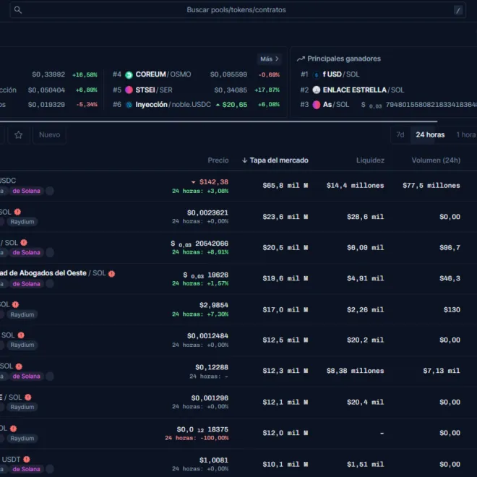Open the Abogados del Oeste / SOL pool
The image size is (477, 477).
click(53, 273)
